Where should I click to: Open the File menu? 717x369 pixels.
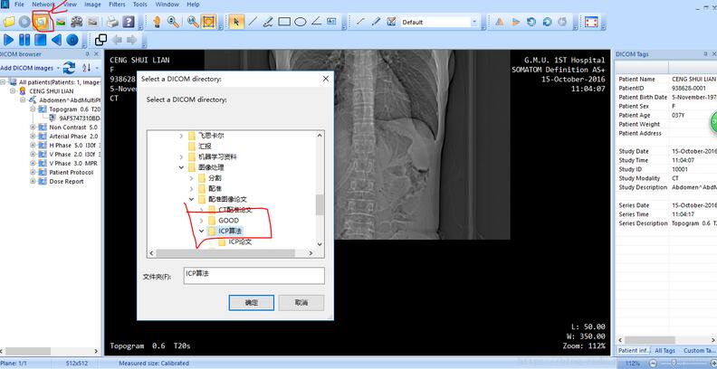point(19,5)
